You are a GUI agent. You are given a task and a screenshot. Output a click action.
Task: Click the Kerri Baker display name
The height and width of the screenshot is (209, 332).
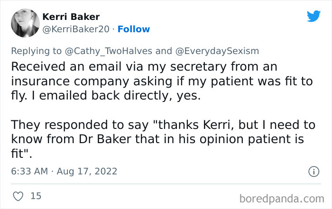(71, 17)
